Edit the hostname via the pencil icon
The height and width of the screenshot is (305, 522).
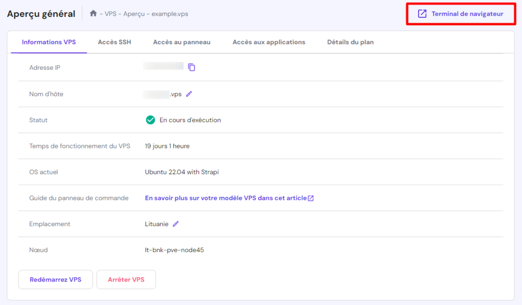(x=189, y=94)
